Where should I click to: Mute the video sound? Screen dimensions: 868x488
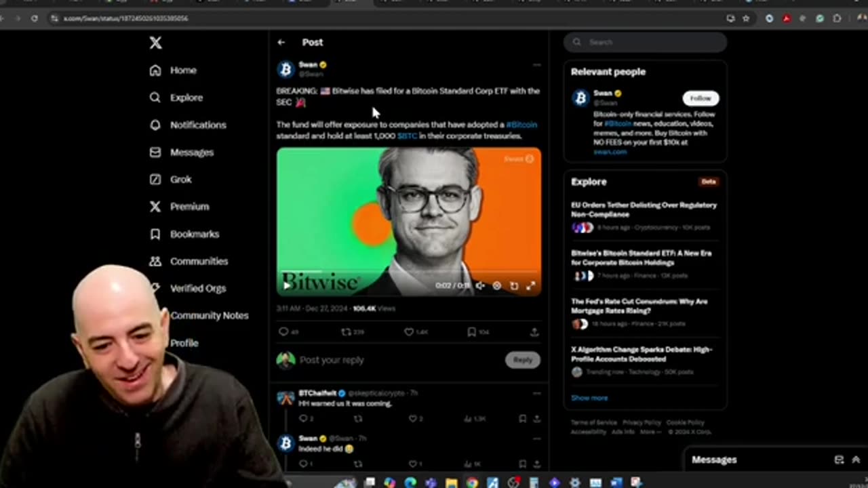(x=480, y=286)
